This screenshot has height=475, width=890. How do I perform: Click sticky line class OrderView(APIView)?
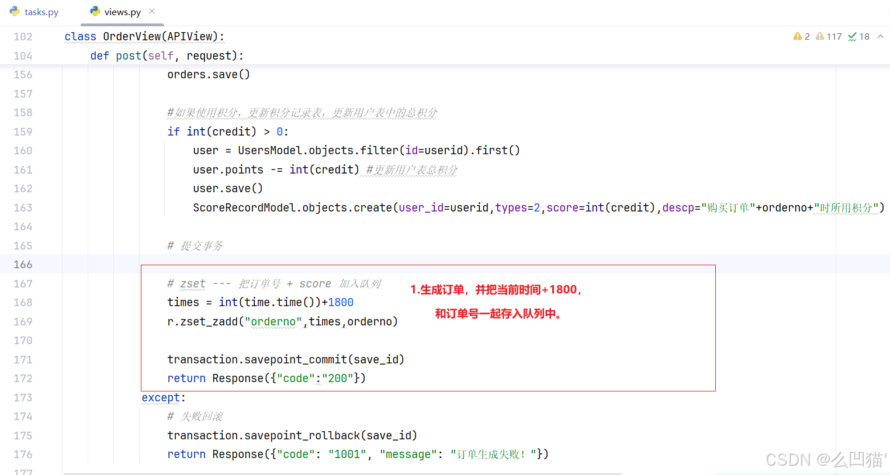click(x=144, y=36)
